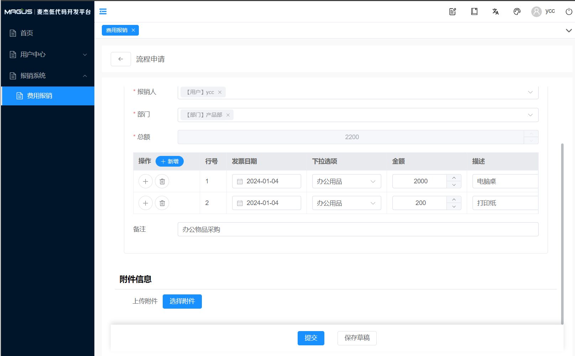This screenshot has height=356, width=575.
Task: Open the documentation book icon
Action: (474, 12)
